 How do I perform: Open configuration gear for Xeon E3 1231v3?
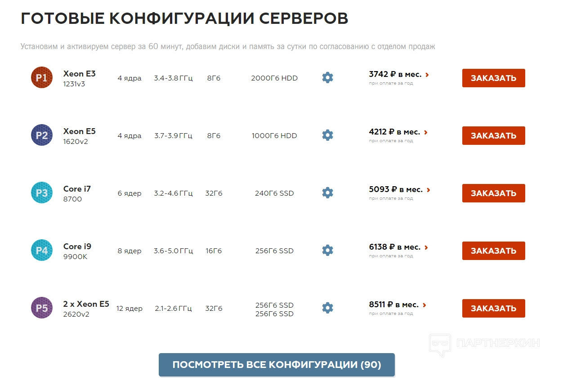[328, 77]
